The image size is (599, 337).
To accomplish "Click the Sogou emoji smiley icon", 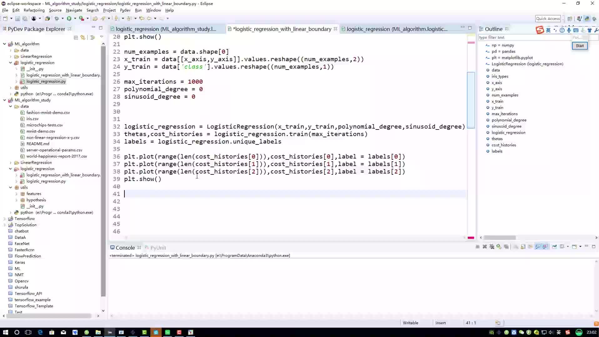I will (x=562, y=30).
